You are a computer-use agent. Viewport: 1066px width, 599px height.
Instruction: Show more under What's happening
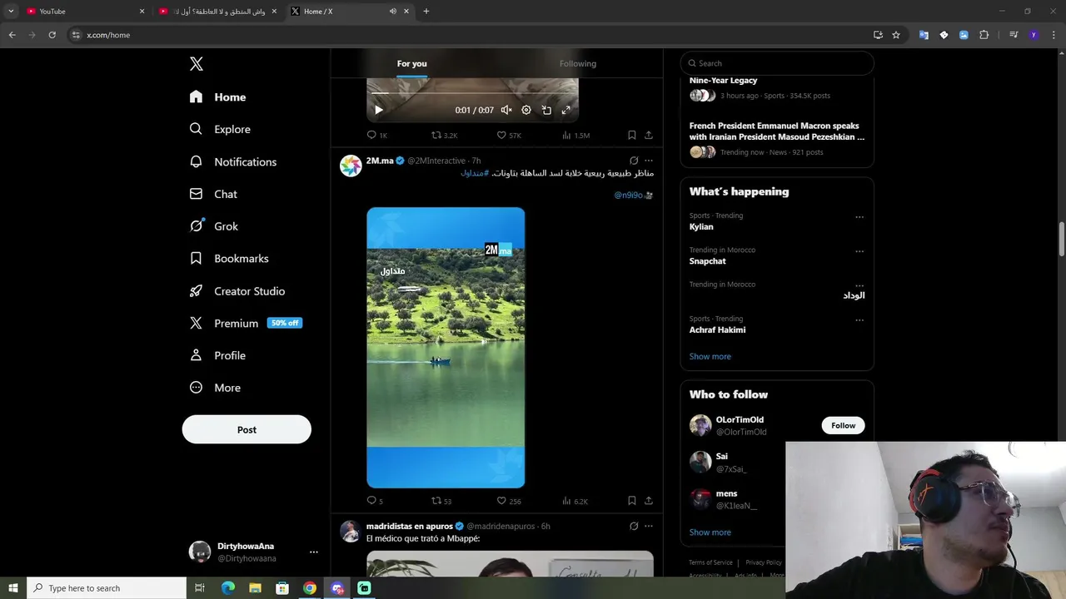click(710, 356)
